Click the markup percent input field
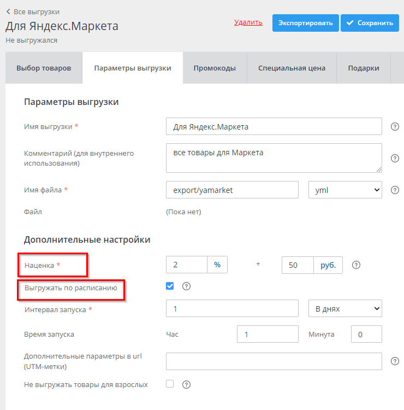 pos(187,265)
